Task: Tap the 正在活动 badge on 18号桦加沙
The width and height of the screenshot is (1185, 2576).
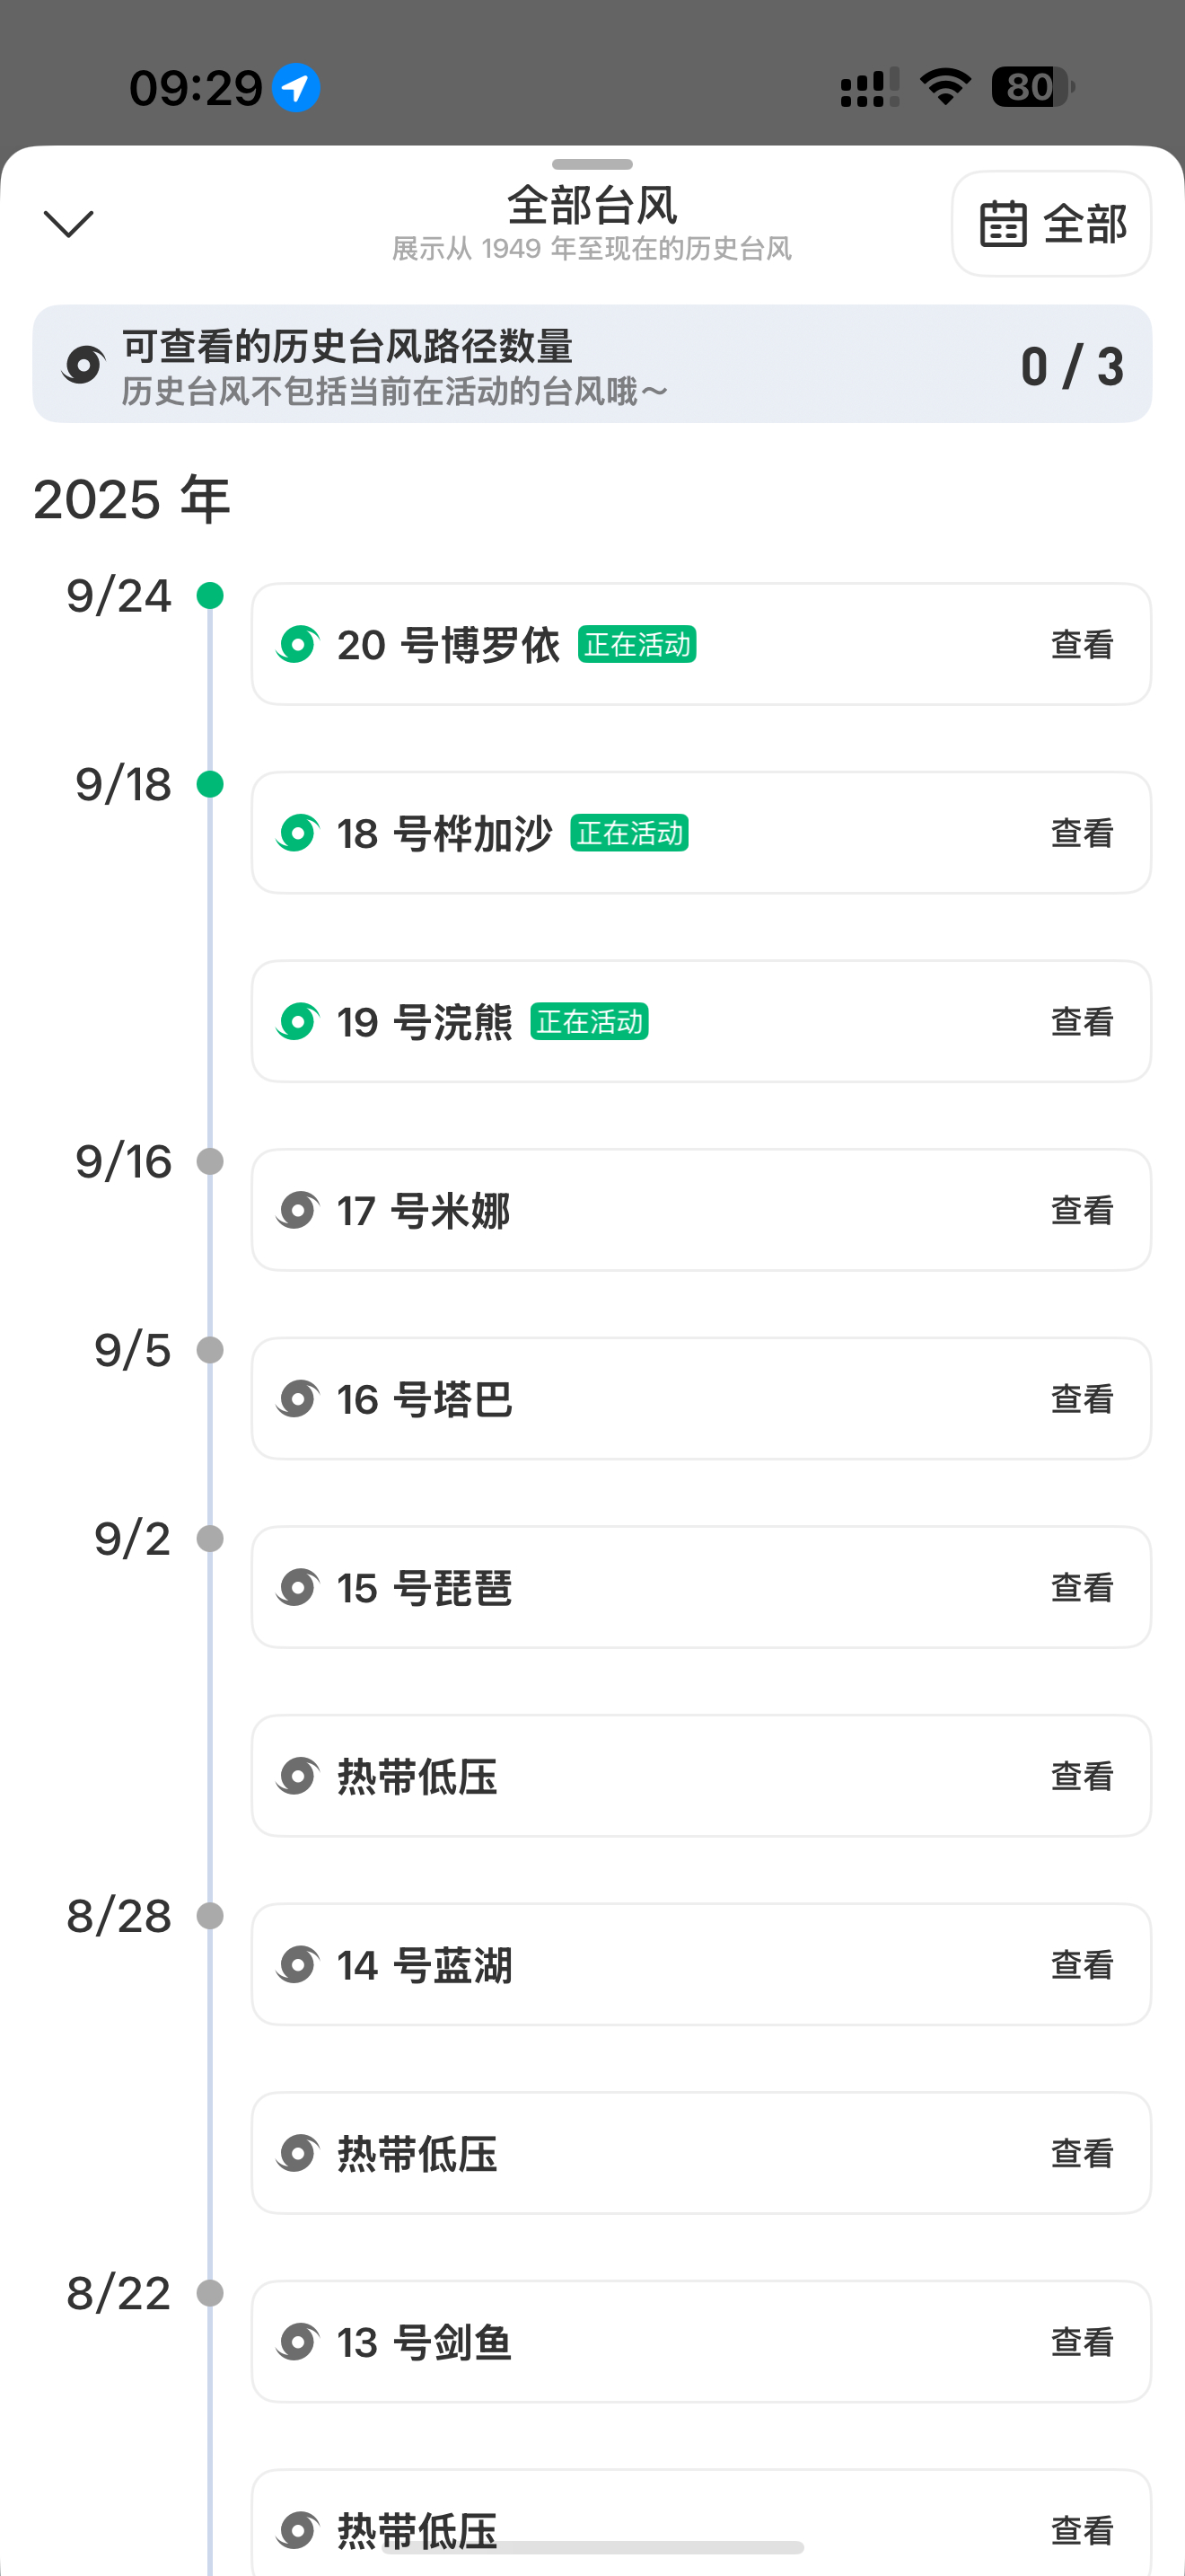Action: click(x=629, y=833)
